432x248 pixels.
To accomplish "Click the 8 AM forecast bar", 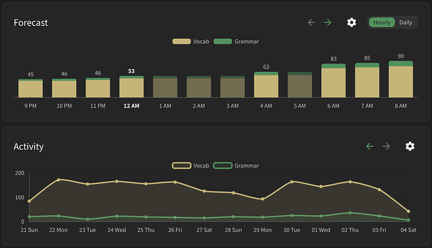I will tap(401, 79).
